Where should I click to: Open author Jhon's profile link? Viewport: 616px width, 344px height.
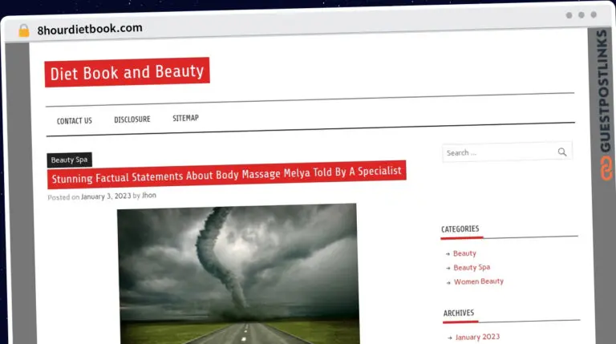tap(149, 195)
